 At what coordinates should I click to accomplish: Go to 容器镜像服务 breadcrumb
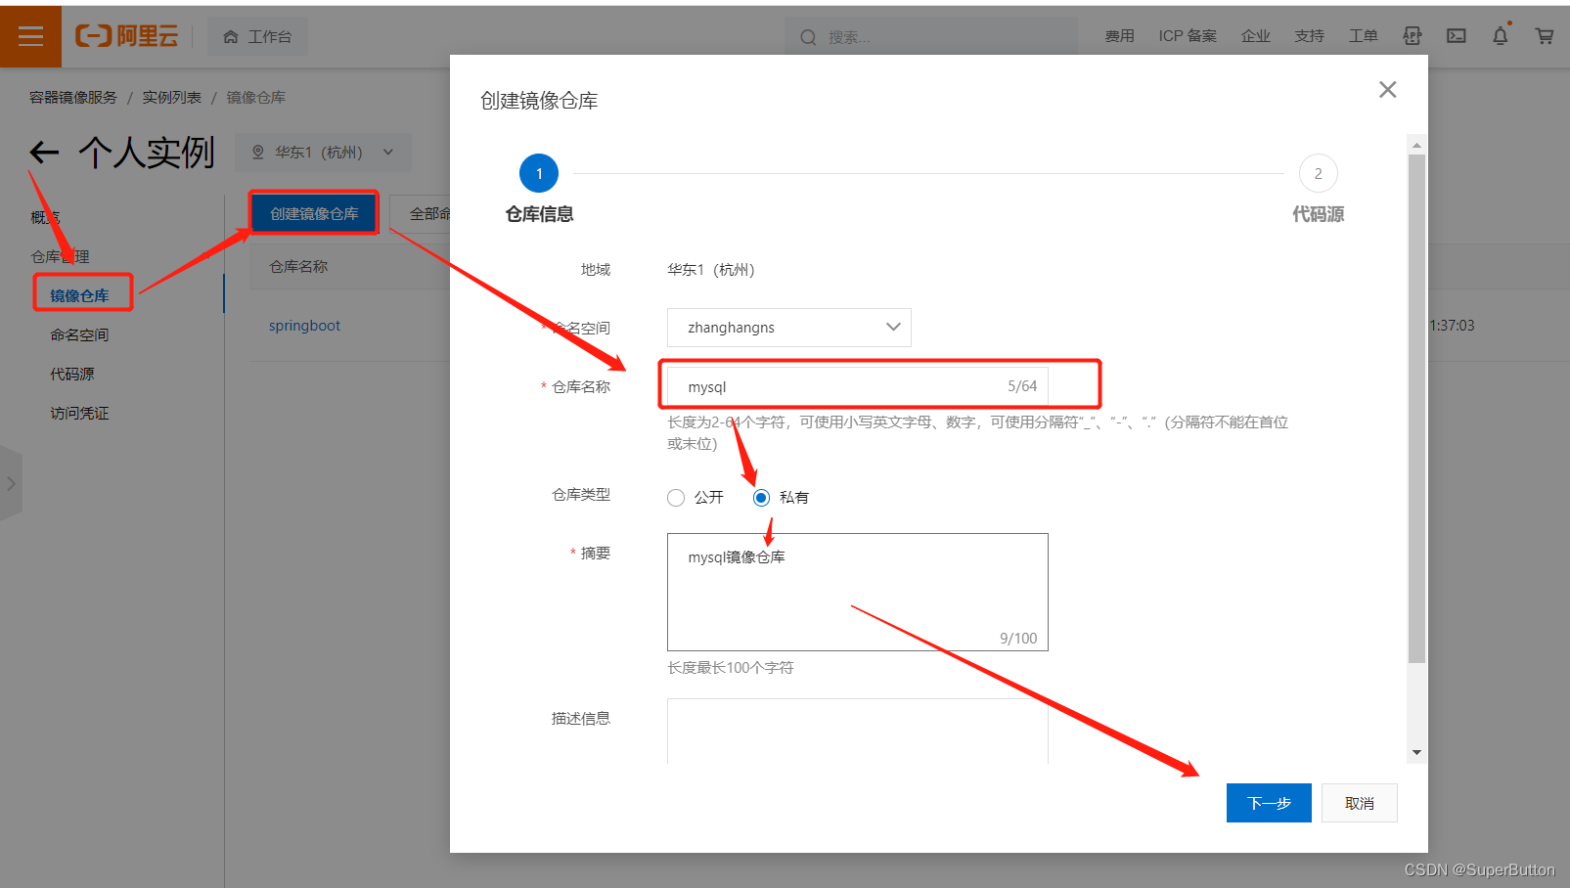tap(73, 98)
